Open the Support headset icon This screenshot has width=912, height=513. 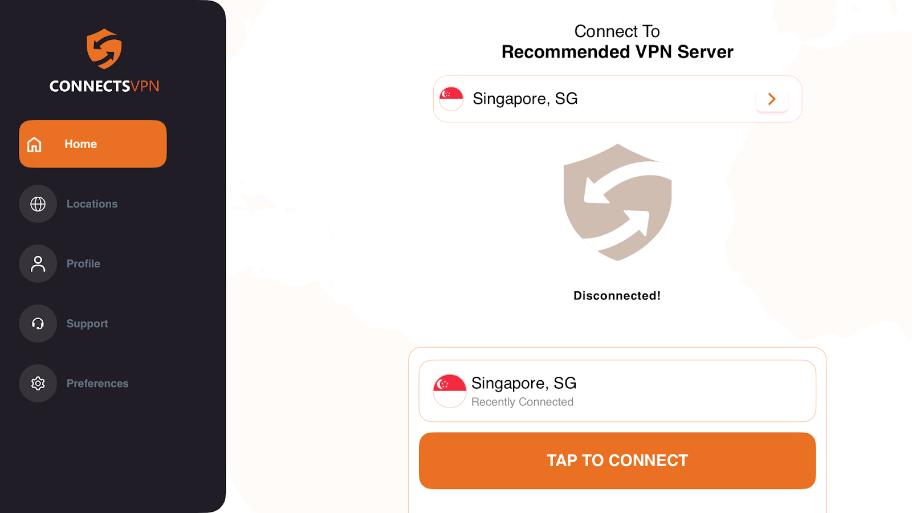(38, 324)
